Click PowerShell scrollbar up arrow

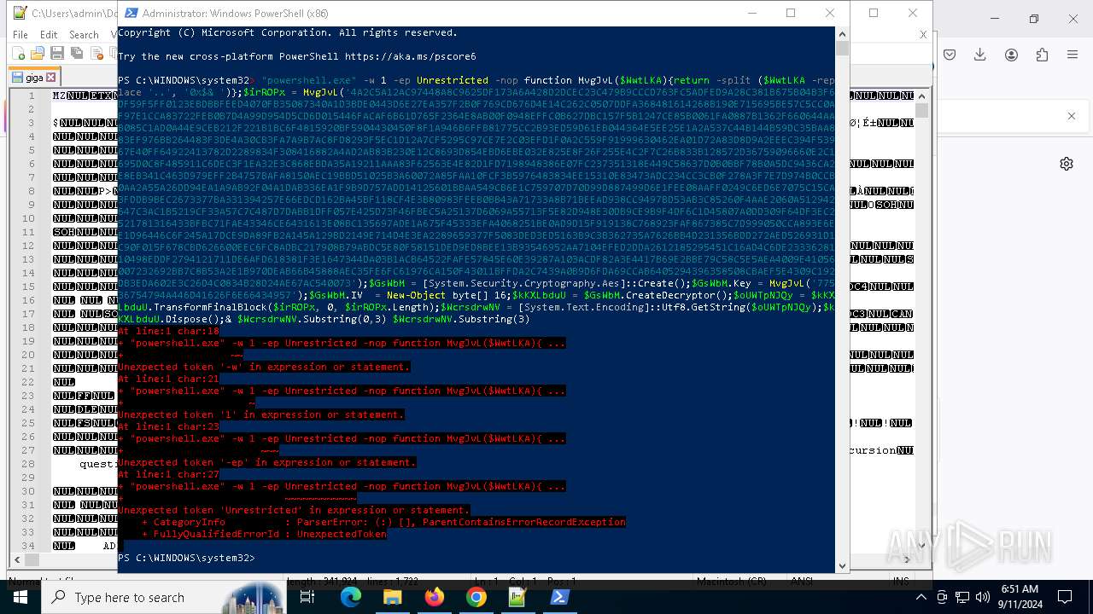point(842,33)
